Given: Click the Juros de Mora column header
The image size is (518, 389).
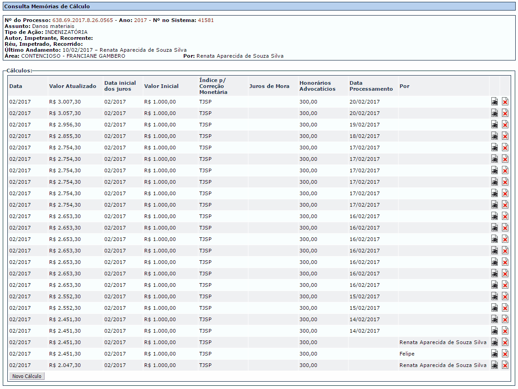Looking at the screenshot, I should [x=269, y=86].
